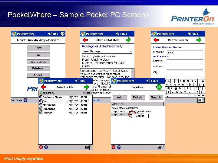This screenshot has width=218, height=163.
Task: Click the Name sort column header
Action: pyautogui.click(x=87, y=93)
